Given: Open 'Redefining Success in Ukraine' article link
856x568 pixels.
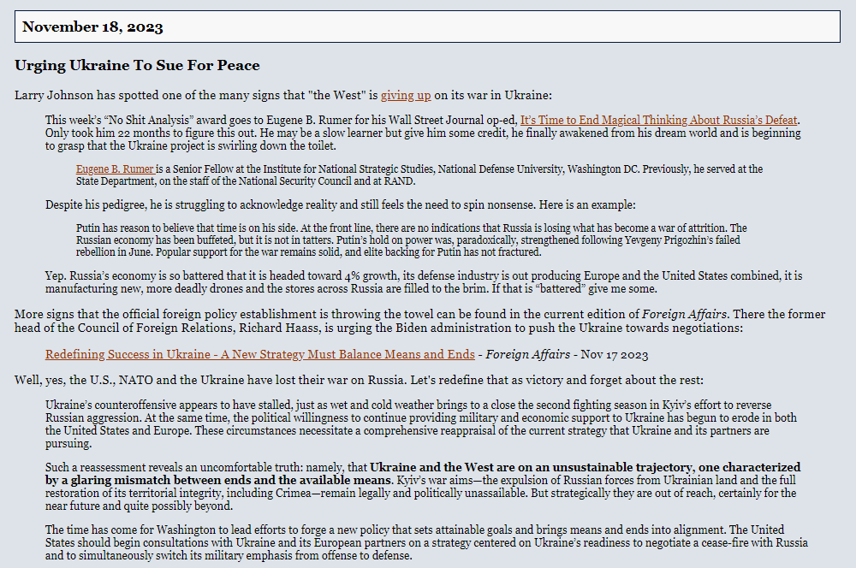Looking at the screenshot, I should pos(260,354).
